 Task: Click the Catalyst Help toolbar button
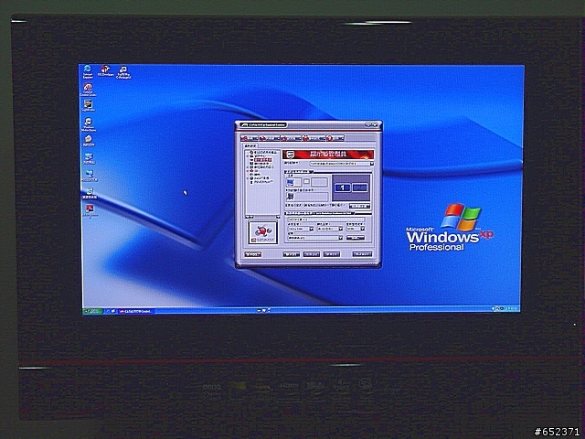coord(335,138)
